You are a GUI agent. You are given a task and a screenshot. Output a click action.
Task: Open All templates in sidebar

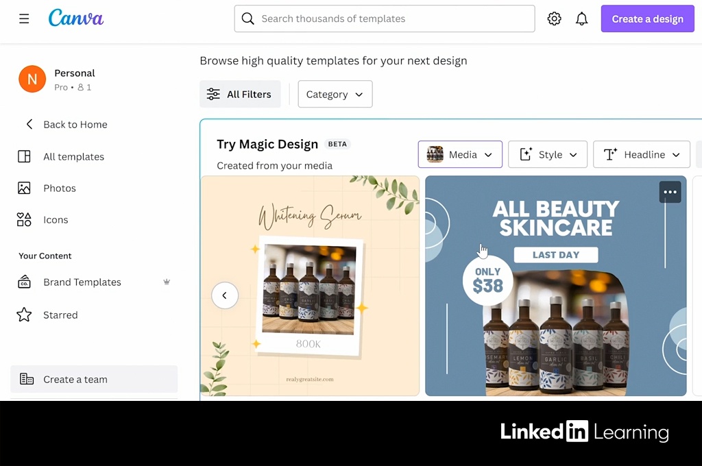(73, 156)
